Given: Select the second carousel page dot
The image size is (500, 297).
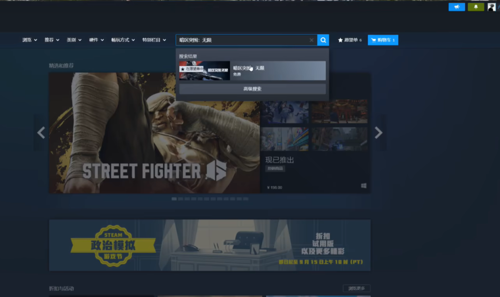Looking at the screenshot, I should tap(181, 199).
